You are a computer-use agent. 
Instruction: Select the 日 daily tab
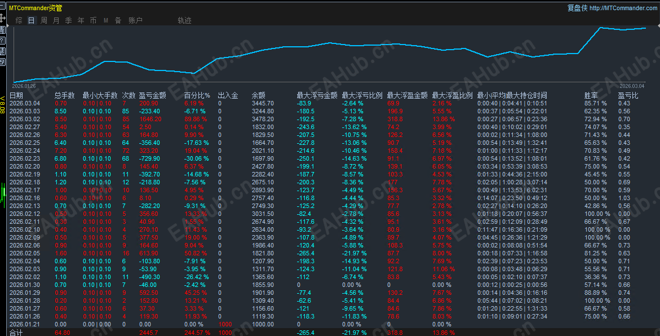32,20
